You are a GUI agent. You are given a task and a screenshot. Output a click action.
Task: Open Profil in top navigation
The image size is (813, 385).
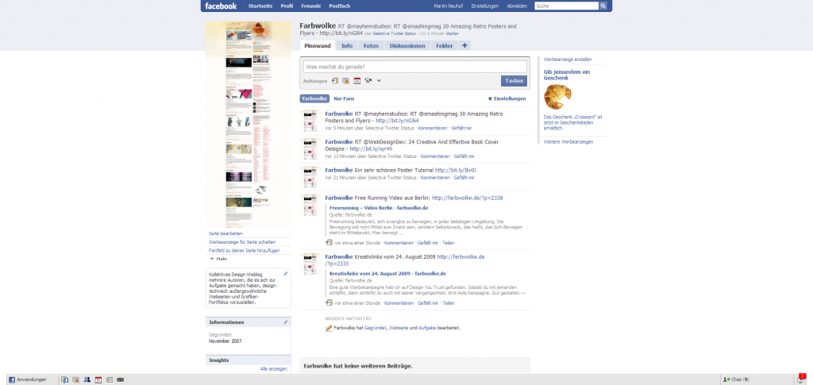click(x=287, y=6)
